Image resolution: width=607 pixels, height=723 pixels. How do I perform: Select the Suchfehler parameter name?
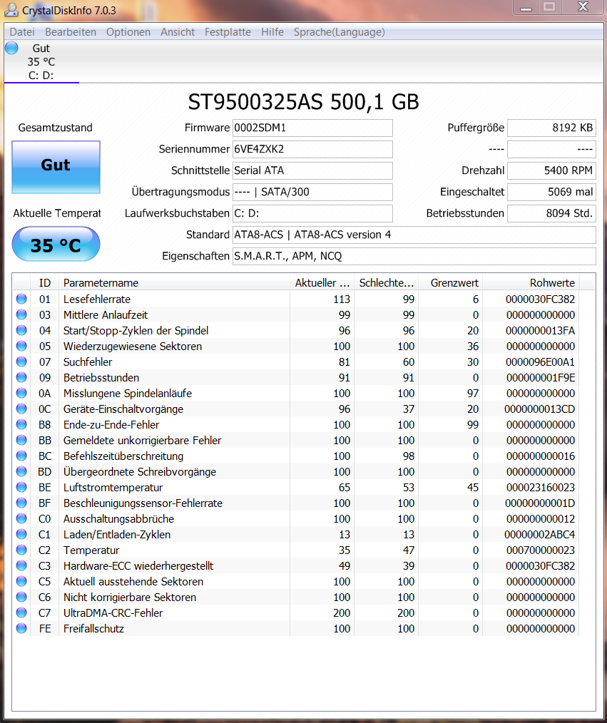click(x=88, y=362)
